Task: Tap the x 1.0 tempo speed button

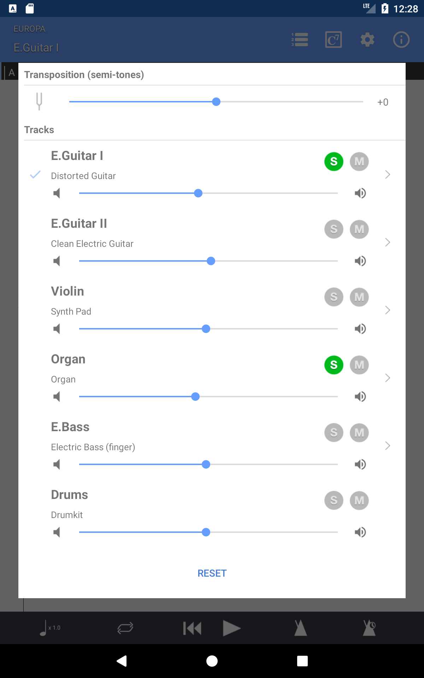Action: click(x=50, y=628)
